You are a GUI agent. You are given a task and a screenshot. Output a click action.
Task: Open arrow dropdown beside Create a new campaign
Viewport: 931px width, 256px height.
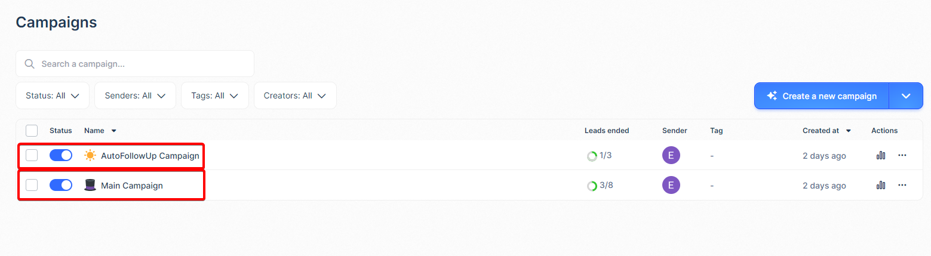(x=906, y=95)
